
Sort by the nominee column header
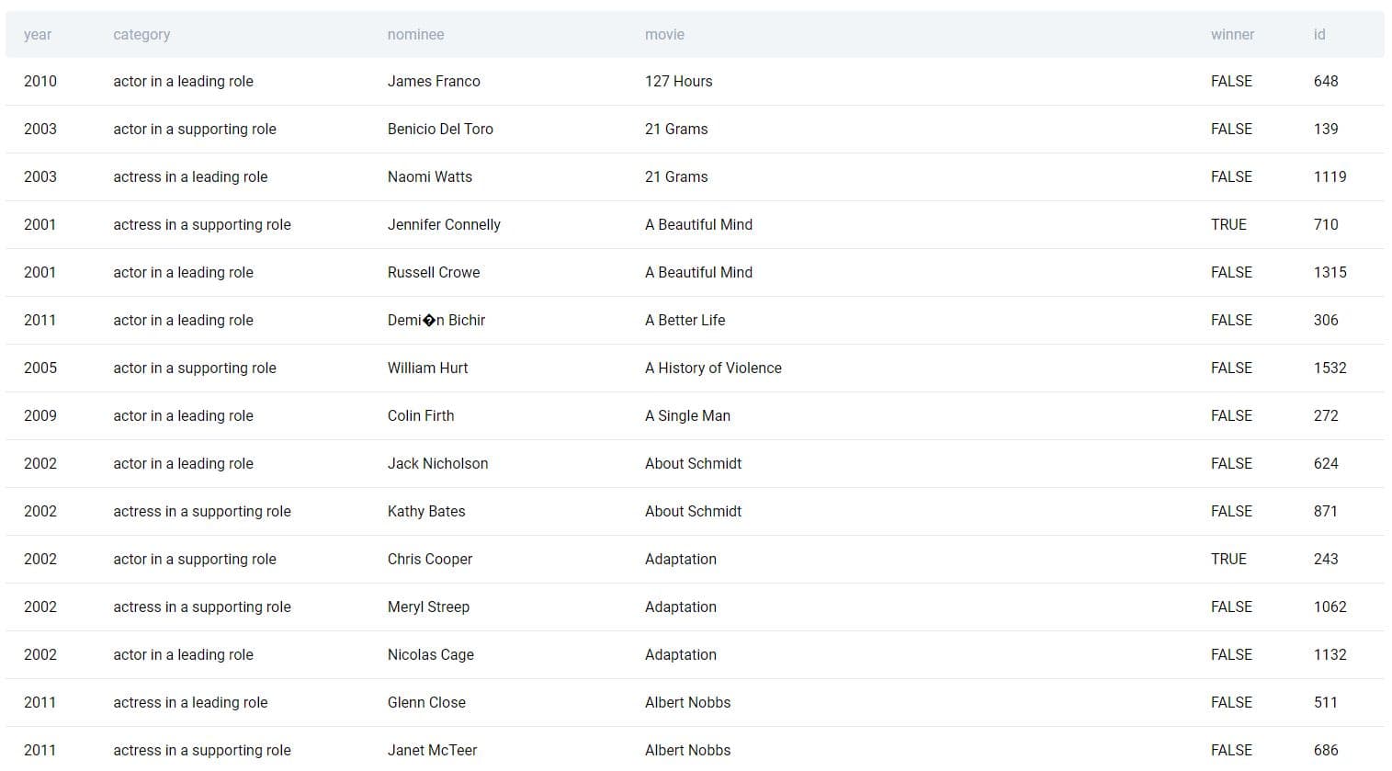(x=415, y=34)
